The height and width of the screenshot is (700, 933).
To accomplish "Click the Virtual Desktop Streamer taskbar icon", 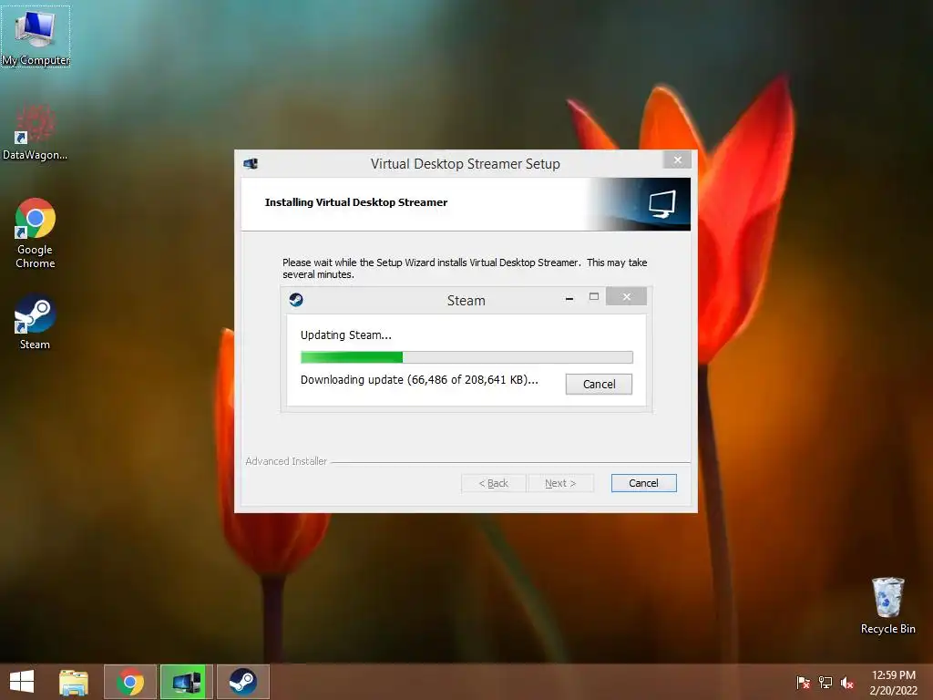I will click(187, 682).
